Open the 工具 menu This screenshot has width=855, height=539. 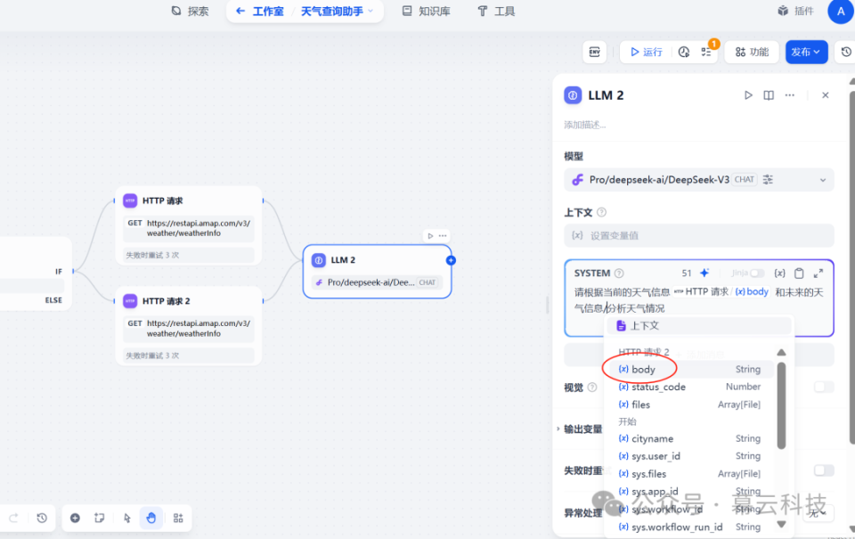pyautogui.click(x=495, y=11)
